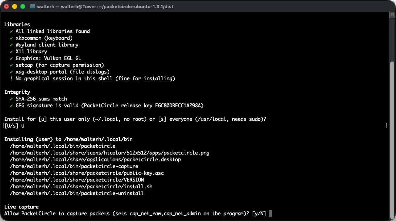Click the 'packetcircle.png' icon path line
Image resolution: width=396 pixels, height=221 pixels.
[110, 153]
